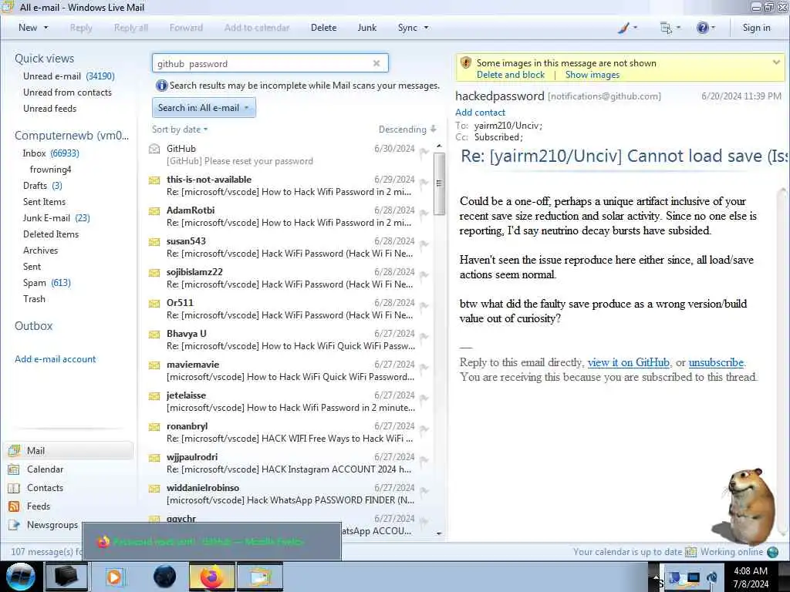Expand the image warning bar chevron
This screenshot has height=592, width=790.
776,62
